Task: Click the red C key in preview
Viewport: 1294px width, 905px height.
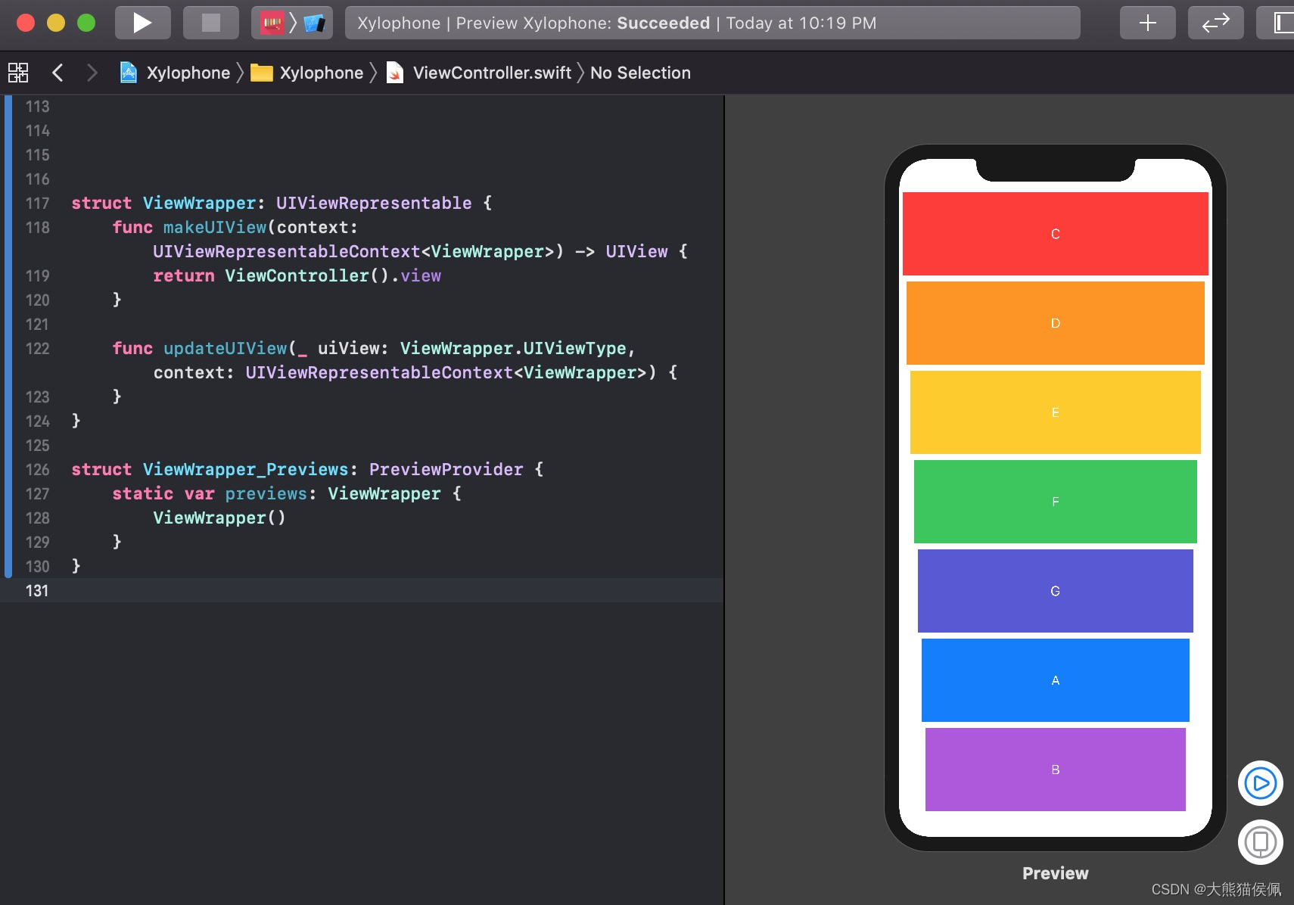Action: [x=1055, y=234]
